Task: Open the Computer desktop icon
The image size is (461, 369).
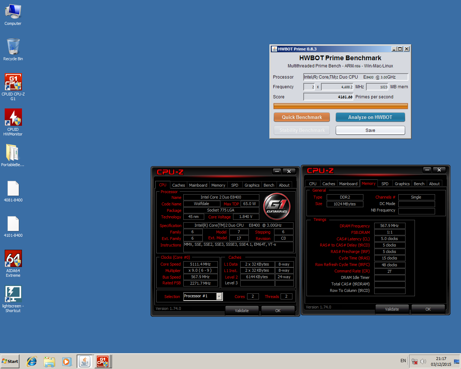Action: (x=13, y=15)
